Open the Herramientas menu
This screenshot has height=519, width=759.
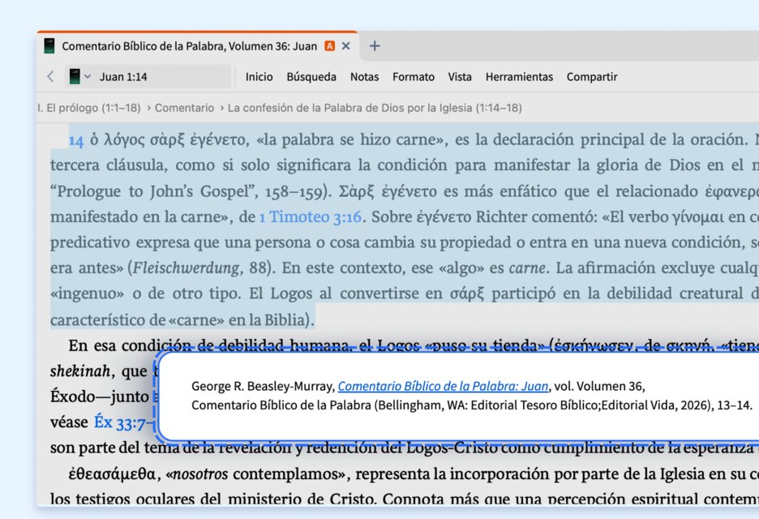519,77
